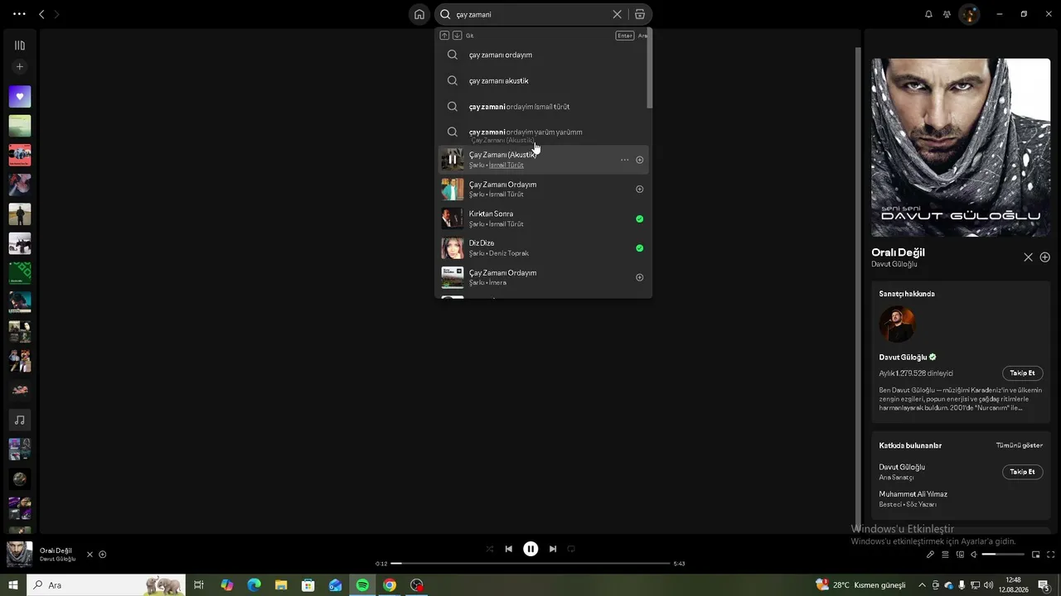Go forward with the right arrow
The image size is (1061, 596).
point(56,14)
